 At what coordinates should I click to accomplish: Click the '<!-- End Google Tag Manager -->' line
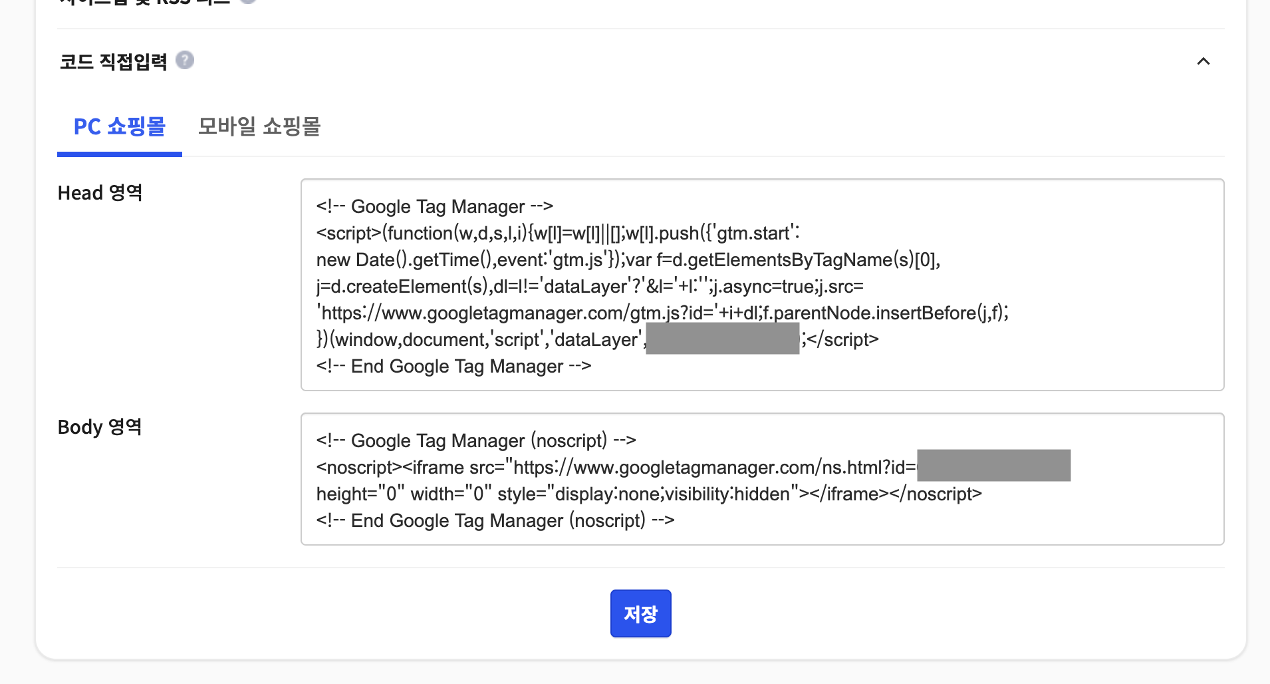pyautogui.click(x=454, y=367)
